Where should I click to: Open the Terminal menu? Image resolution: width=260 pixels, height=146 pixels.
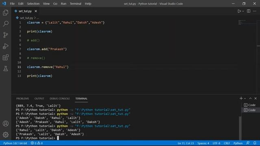coord(76,4)
